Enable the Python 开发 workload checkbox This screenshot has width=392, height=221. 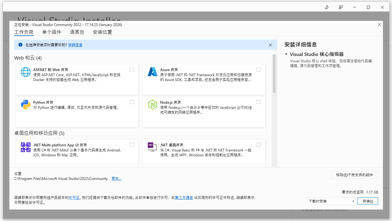point(132,102)
